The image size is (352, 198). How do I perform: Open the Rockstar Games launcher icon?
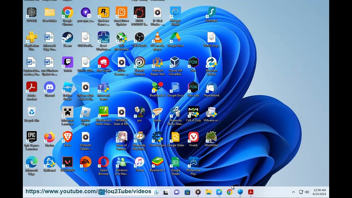click(104, 12)
